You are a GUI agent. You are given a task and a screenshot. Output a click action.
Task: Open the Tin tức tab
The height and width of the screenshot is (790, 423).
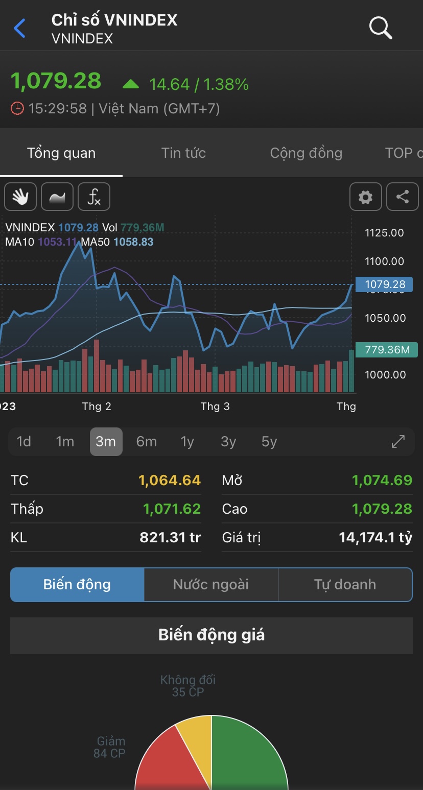(183, 153)
